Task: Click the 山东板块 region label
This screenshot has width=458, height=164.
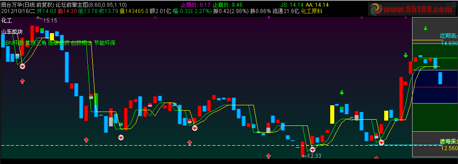Action: (x=12, y=32)
